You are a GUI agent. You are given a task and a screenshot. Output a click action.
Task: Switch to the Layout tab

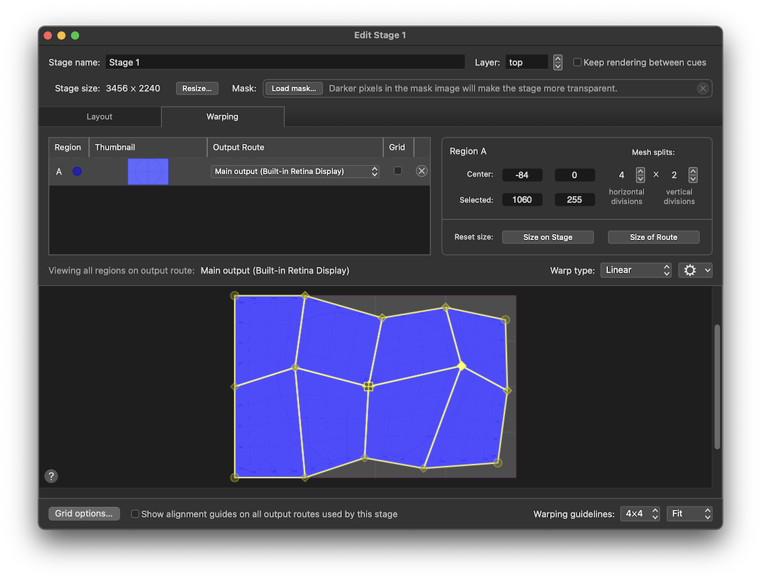point(100,117)
